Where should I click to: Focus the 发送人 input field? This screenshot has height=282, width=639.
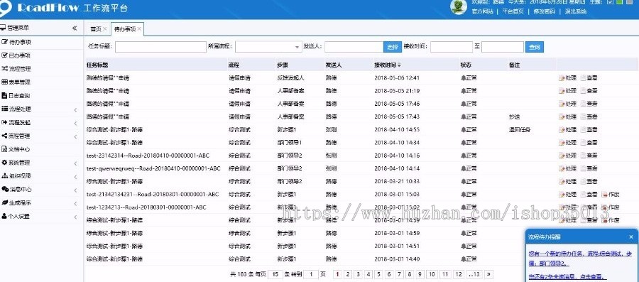pyautogui.click(x=354, y=47)
